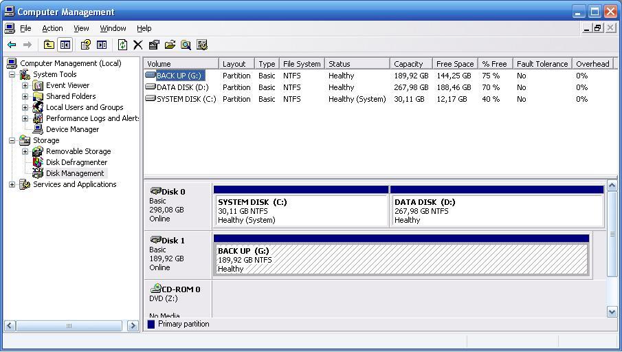Click the disk settings toolbar icon at far right
Screen dimensions: 622x352
click(202, 45)
